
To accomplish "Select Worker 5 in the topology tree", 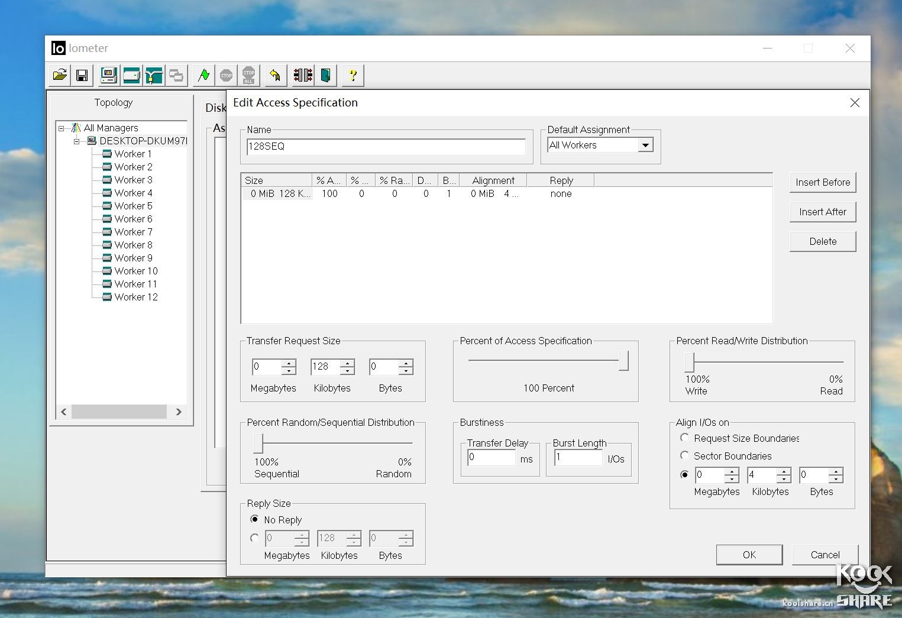I will coord(133,206).
